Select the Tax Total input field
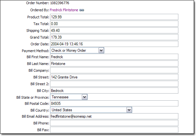 coord(114,24)
